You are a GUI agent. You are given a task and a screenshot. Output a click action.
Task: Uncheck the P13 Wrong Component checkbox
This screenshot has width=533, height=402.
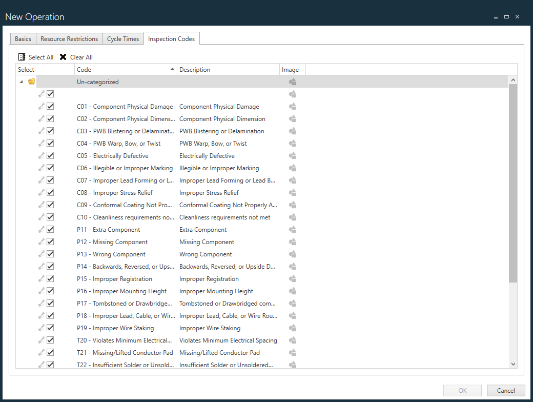(x=50, y=254)
